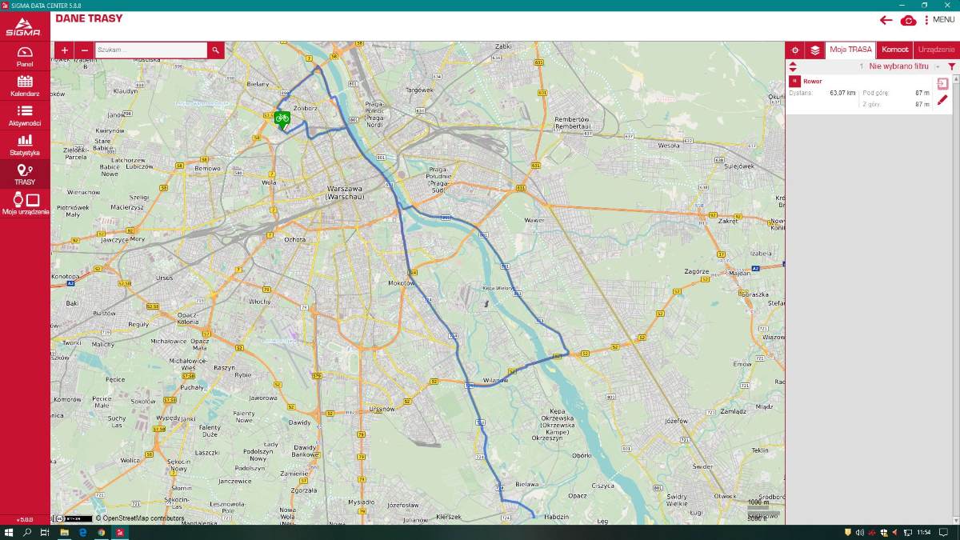Edit the Rower route with pencil icon

pos(943,100)
